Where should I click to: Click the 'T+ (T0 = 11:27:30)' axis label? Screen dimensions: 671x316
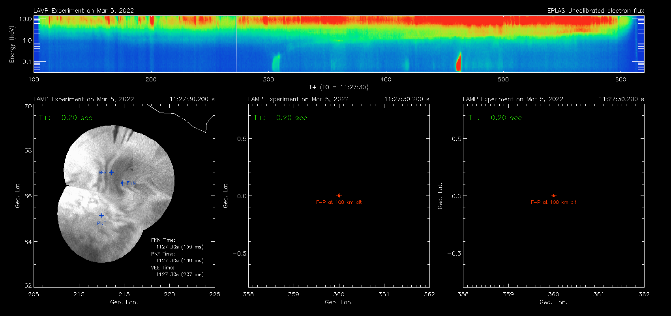(x=339, y=87)
